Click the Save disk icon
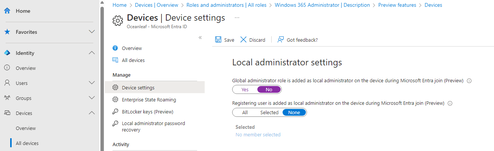This screenshot has height=151, width=494. [218, 40]
